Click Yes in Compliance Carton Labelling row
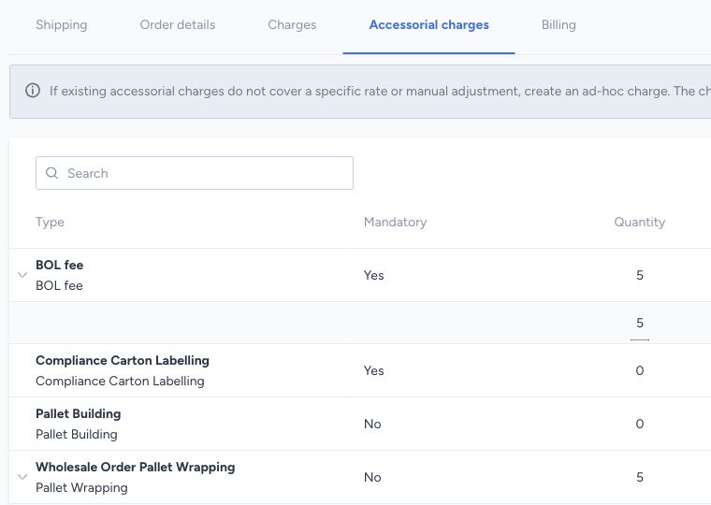This screenshot has width=711, height=505. [373, 371]
